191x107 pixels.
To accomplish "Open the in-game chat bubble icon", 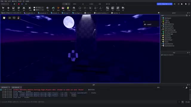I will tap(14, 18).
